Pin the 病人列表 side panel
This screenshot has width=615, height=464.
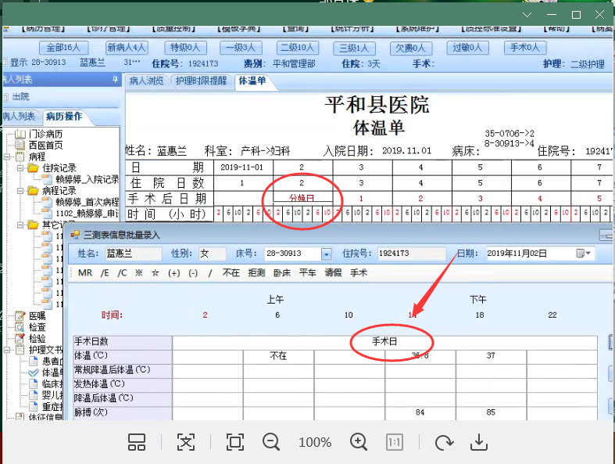tap(115, 80)
